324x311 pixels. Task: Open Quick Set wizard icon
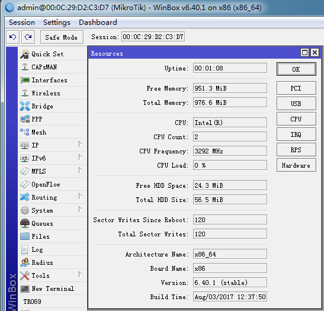click(25, 54)
